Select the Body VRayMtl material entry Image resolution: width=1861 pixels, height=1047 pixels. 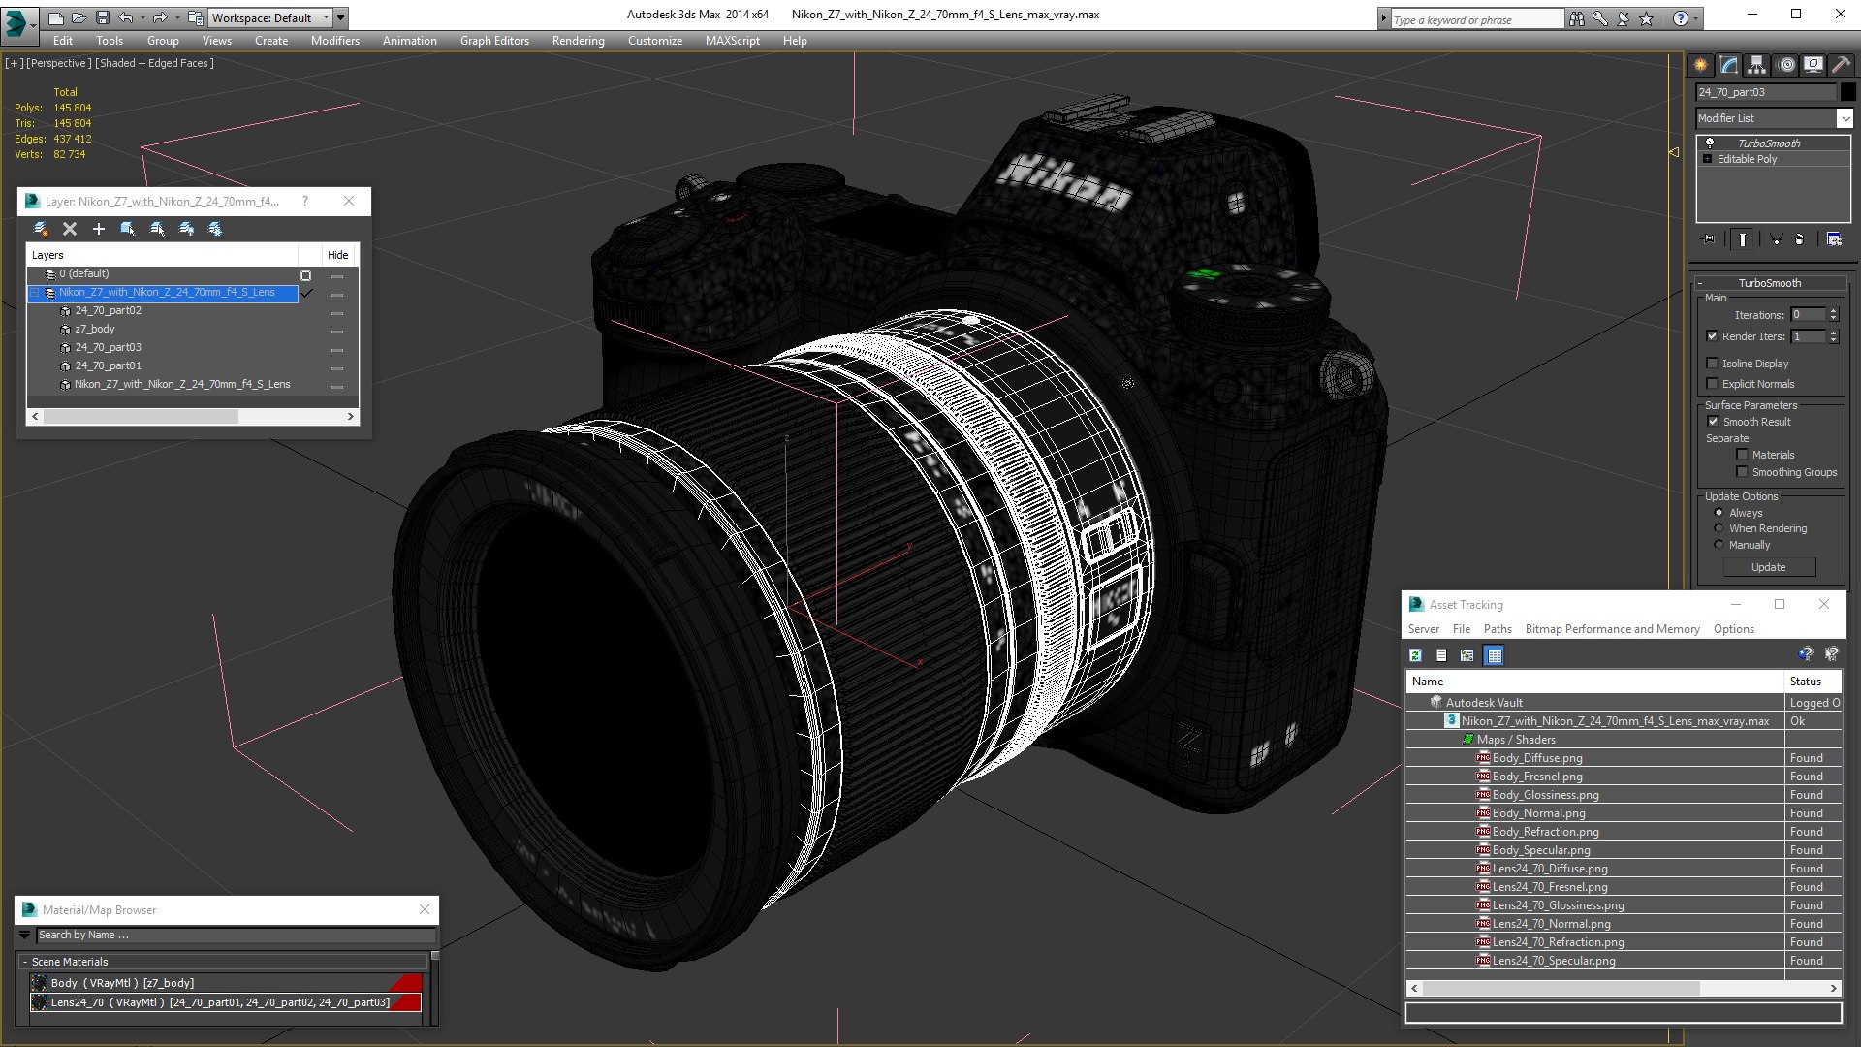click(x=225, y=983)
